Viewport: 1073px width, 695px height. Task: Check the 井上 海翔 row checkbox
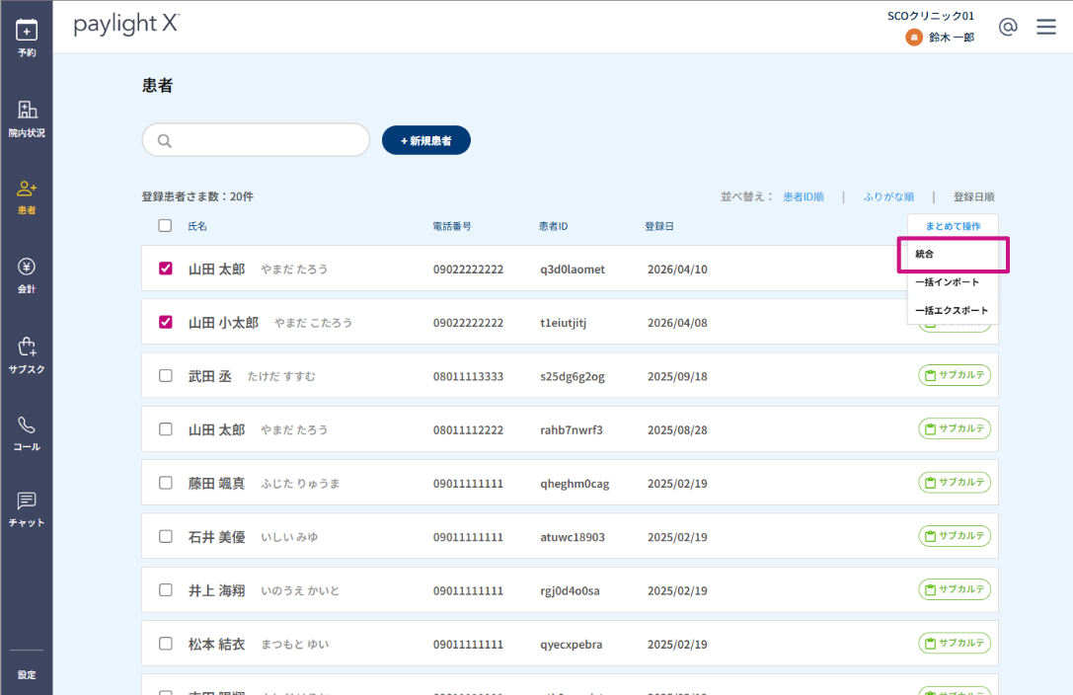[166, 589]
